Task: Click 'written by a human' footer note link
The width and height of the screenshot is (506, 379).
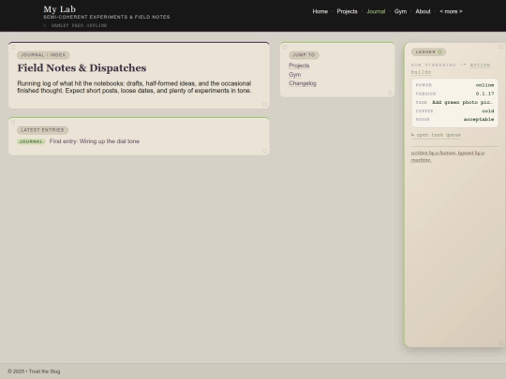Action: pos(448,156)
